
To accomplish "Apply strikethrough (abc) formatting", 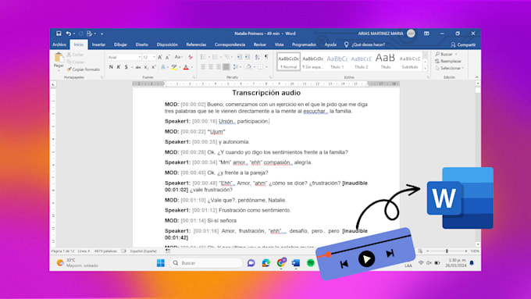I will 138,67.
